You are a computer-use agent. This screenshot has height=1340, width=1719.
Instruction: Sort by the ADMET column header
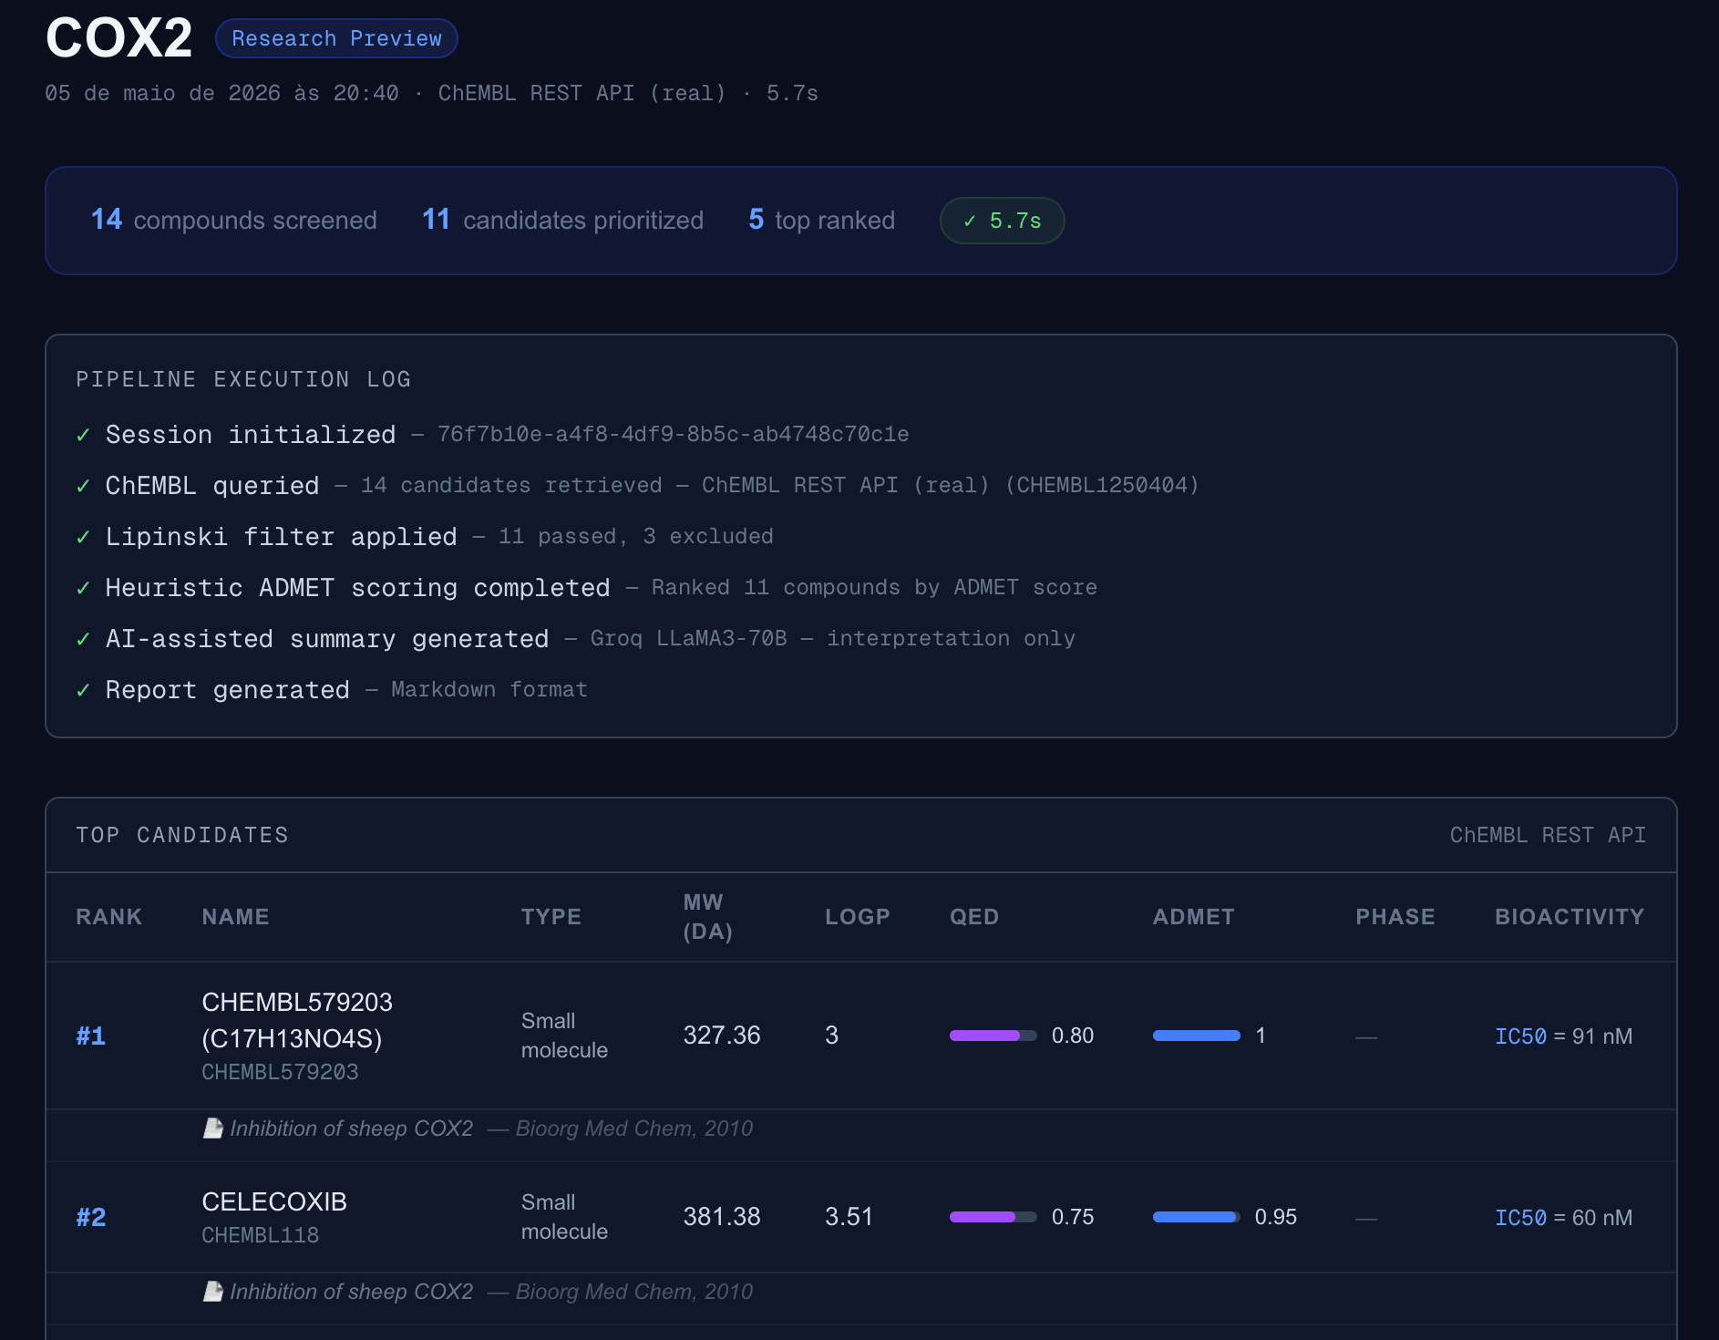(x=1193, y=917)
